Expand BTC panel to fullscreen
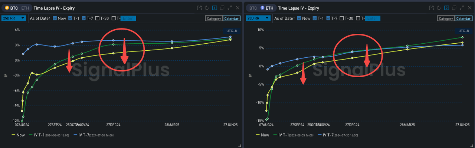475x148 pixels. (x=230, y=8)
